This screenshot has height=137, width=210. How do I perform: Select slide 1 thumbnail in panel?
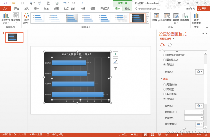(14, 37)
